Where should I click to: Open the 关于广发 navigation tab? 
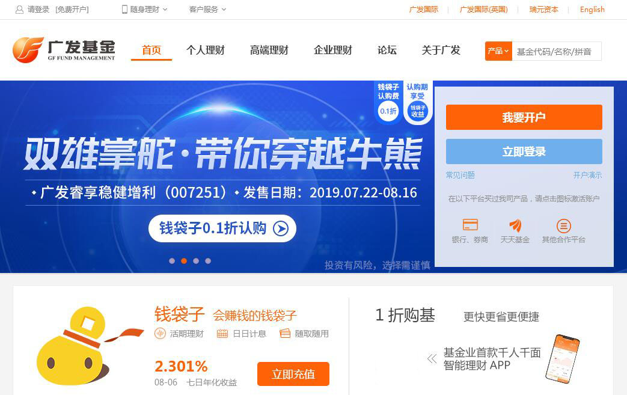coord(441,51)
